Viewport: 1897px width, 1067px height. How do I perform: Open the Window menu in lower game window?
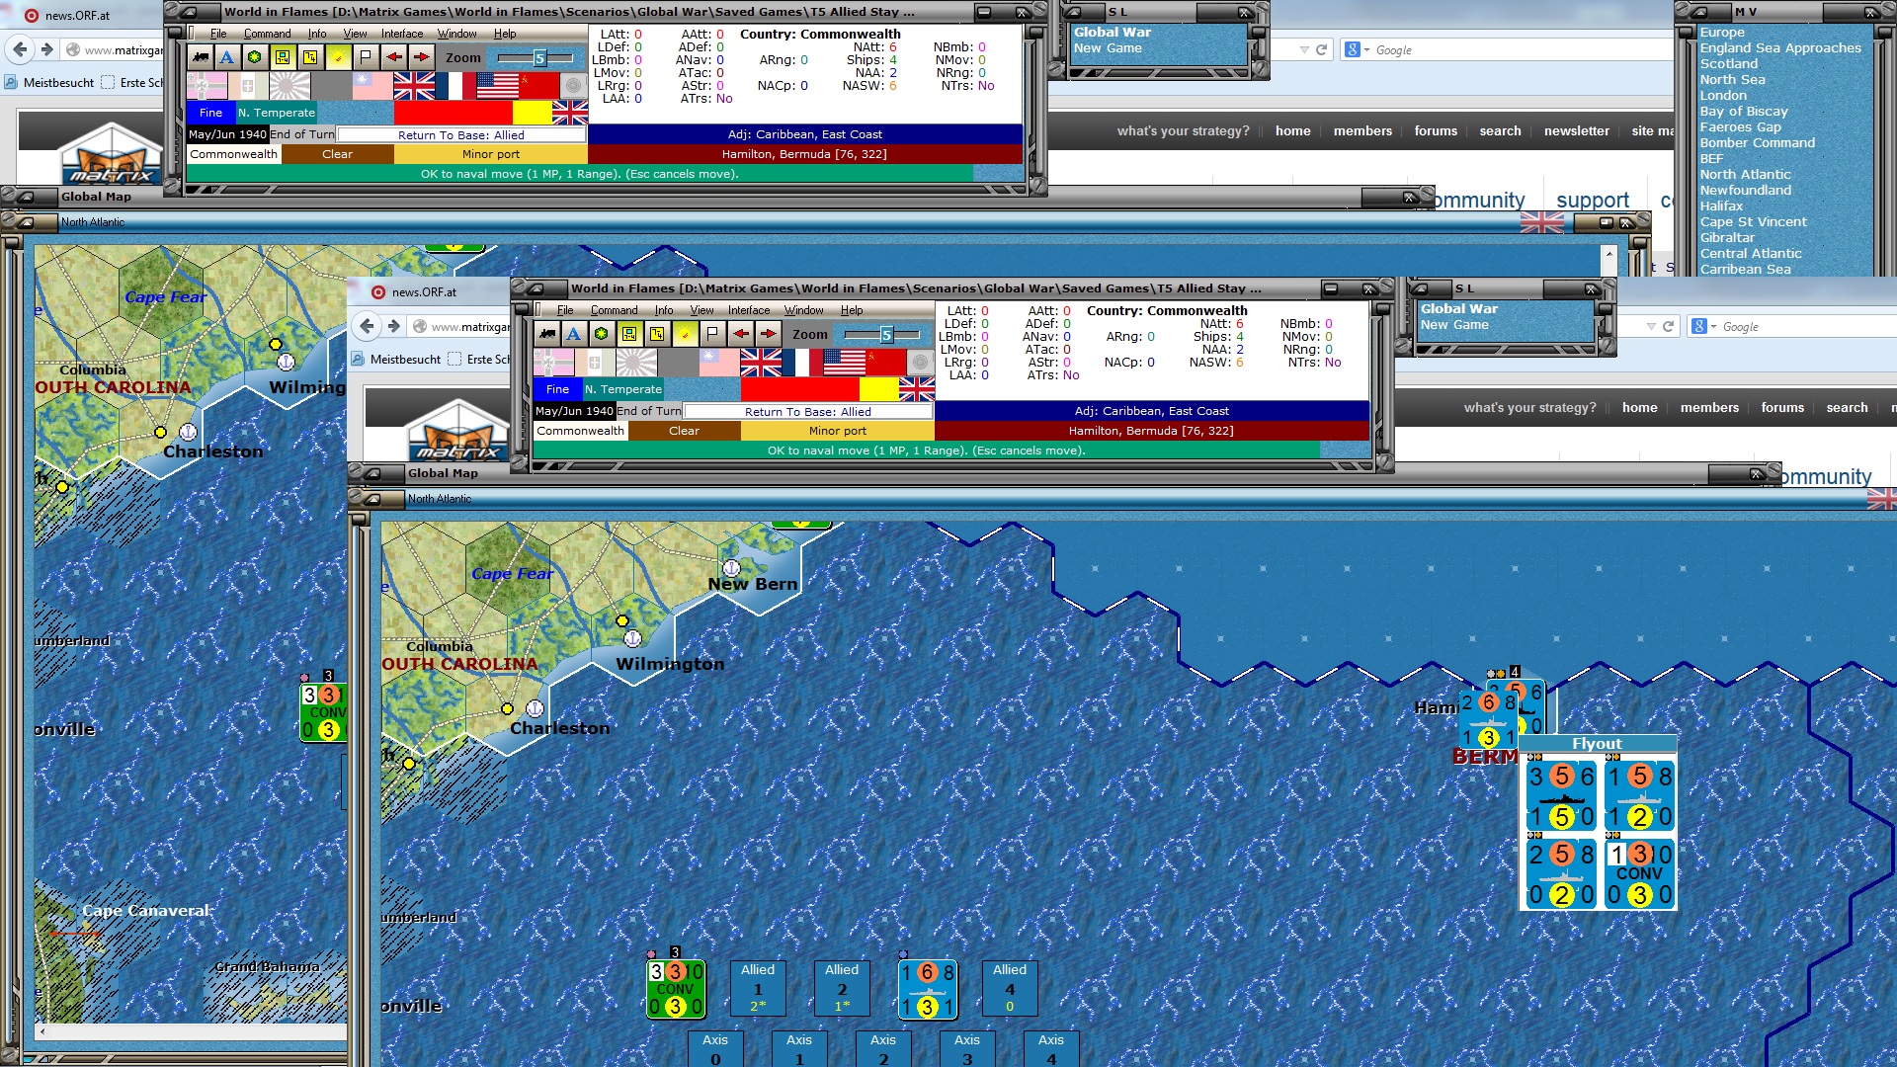pos(804,310)
